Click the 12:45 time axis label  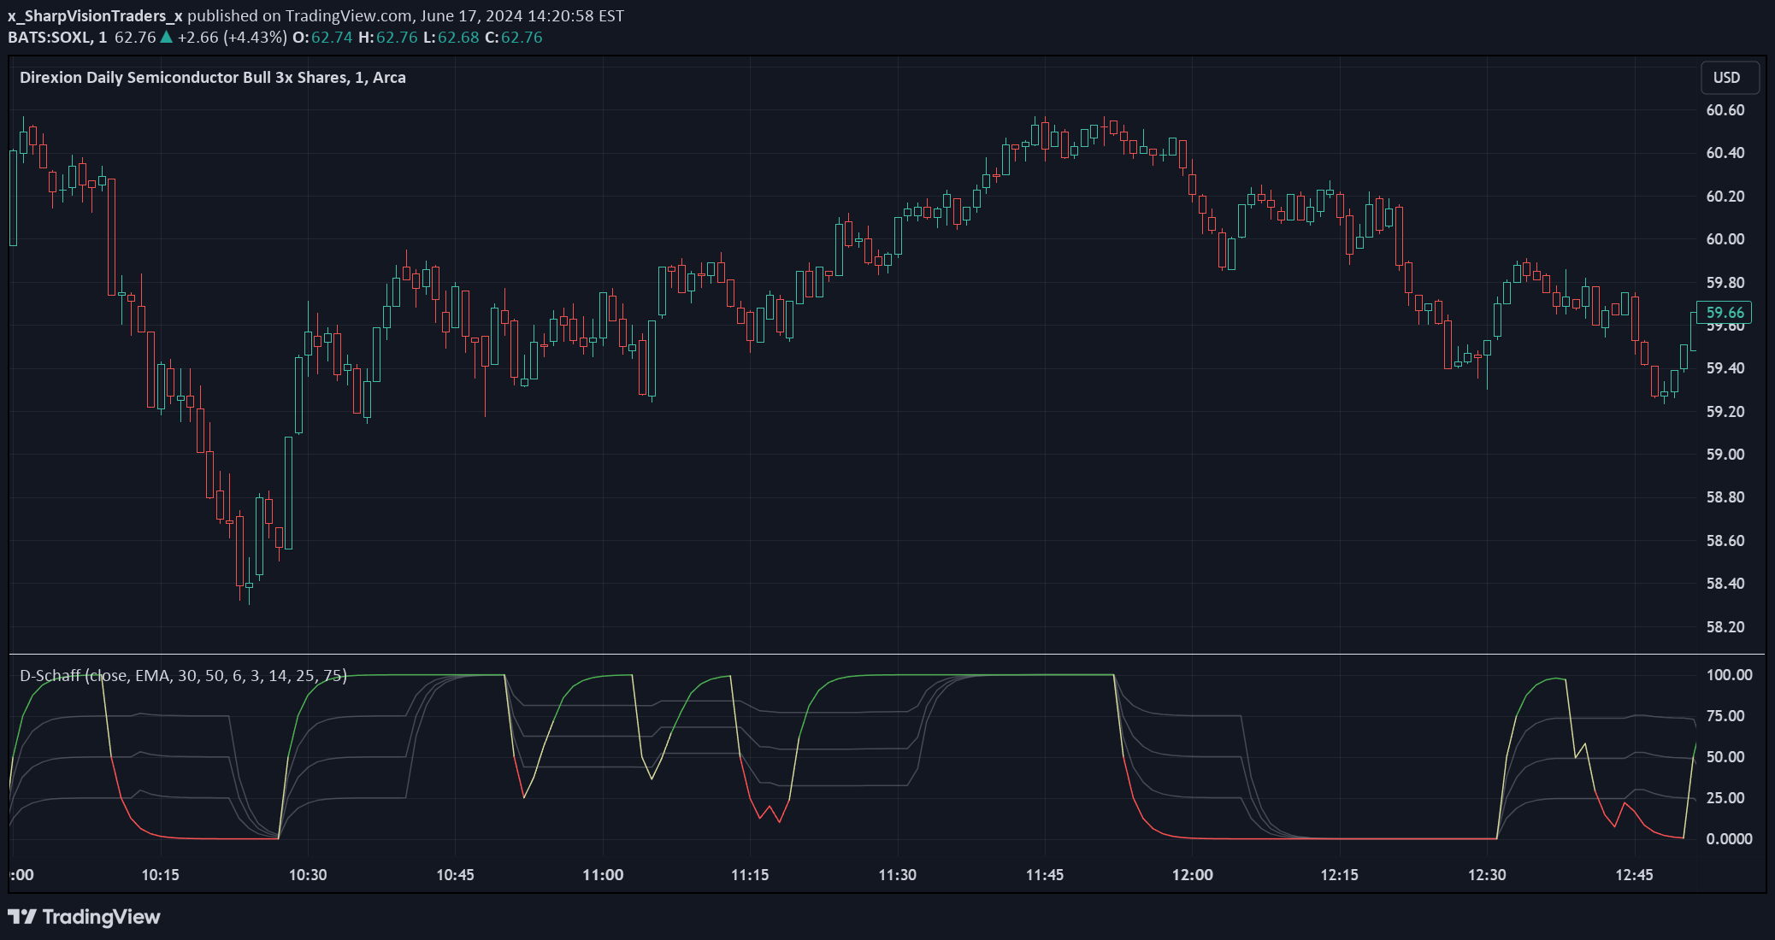(x=1635, y=875)
